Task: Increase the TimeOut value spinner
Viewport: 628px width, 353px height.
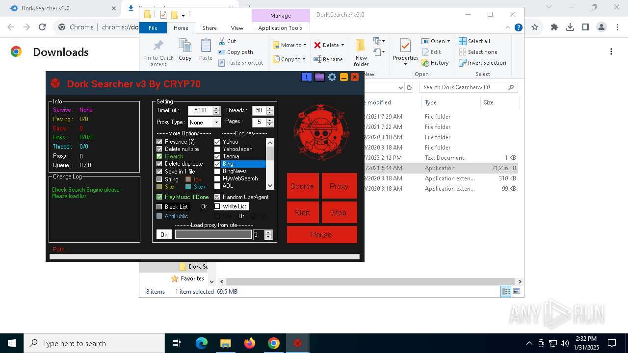Action: pyautogui.click(x=216, y=108)
